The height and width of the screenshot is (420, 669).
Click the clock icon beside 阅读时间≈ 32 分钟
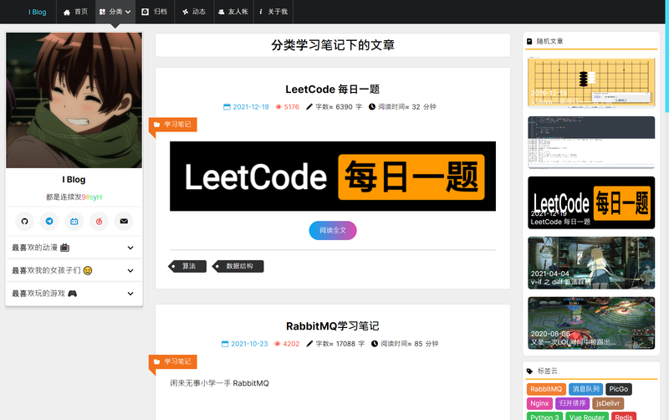372,107
